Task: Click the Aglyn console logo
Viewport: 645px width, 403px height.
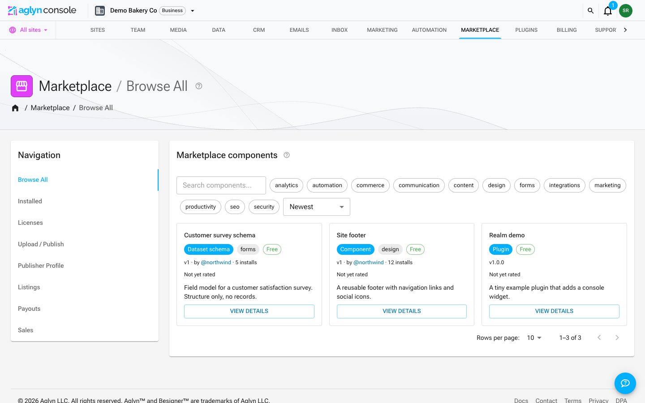Action: (x=42, y=10)
